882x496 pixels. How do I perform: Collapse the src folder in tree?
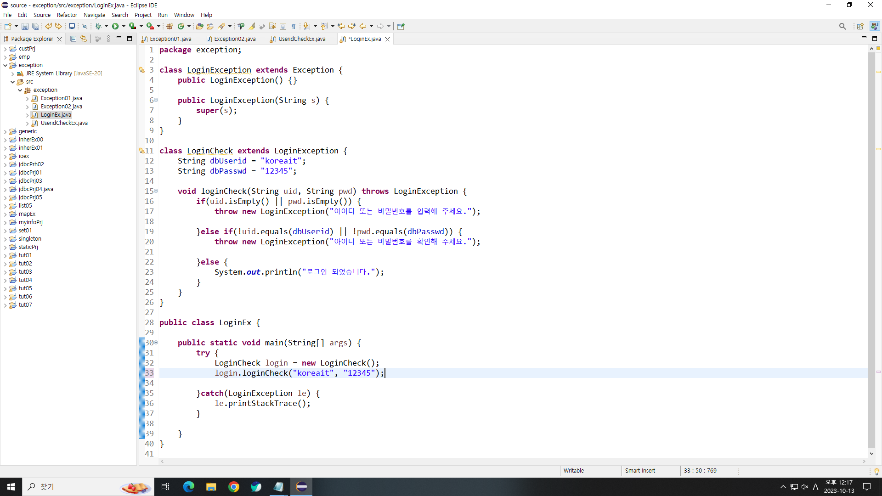point(13,82)
